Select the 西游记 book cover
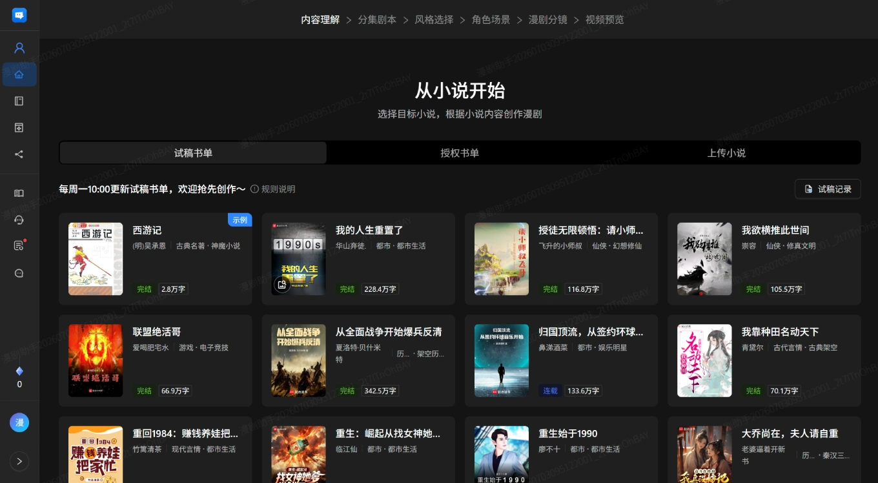Image resolution: width=878 pixels, height=483 pixels. [96, 259]
